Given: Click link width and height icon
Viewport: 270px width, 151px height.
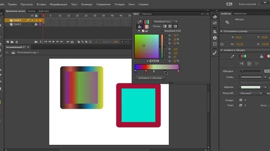Looking at the screenshot, I should pyautogui.click(x=222, y=44).
